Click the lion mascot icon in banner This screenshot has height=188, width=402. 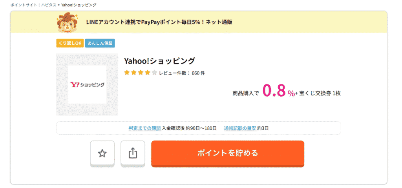click(x=67, y=22)
